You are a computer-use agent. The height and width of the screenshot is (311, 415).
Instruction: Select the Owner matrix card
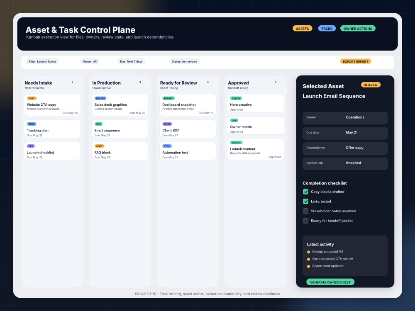(255, 125)
